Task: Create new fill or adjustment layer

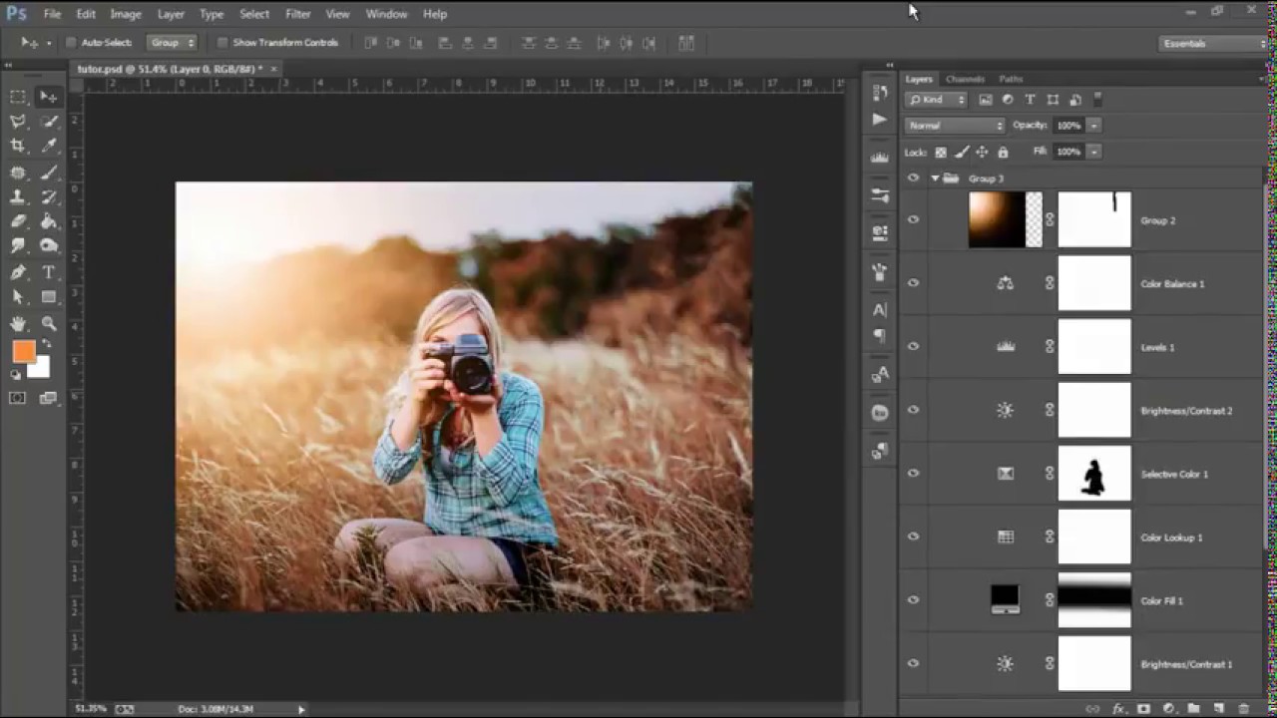Action: coord(1168,708)
